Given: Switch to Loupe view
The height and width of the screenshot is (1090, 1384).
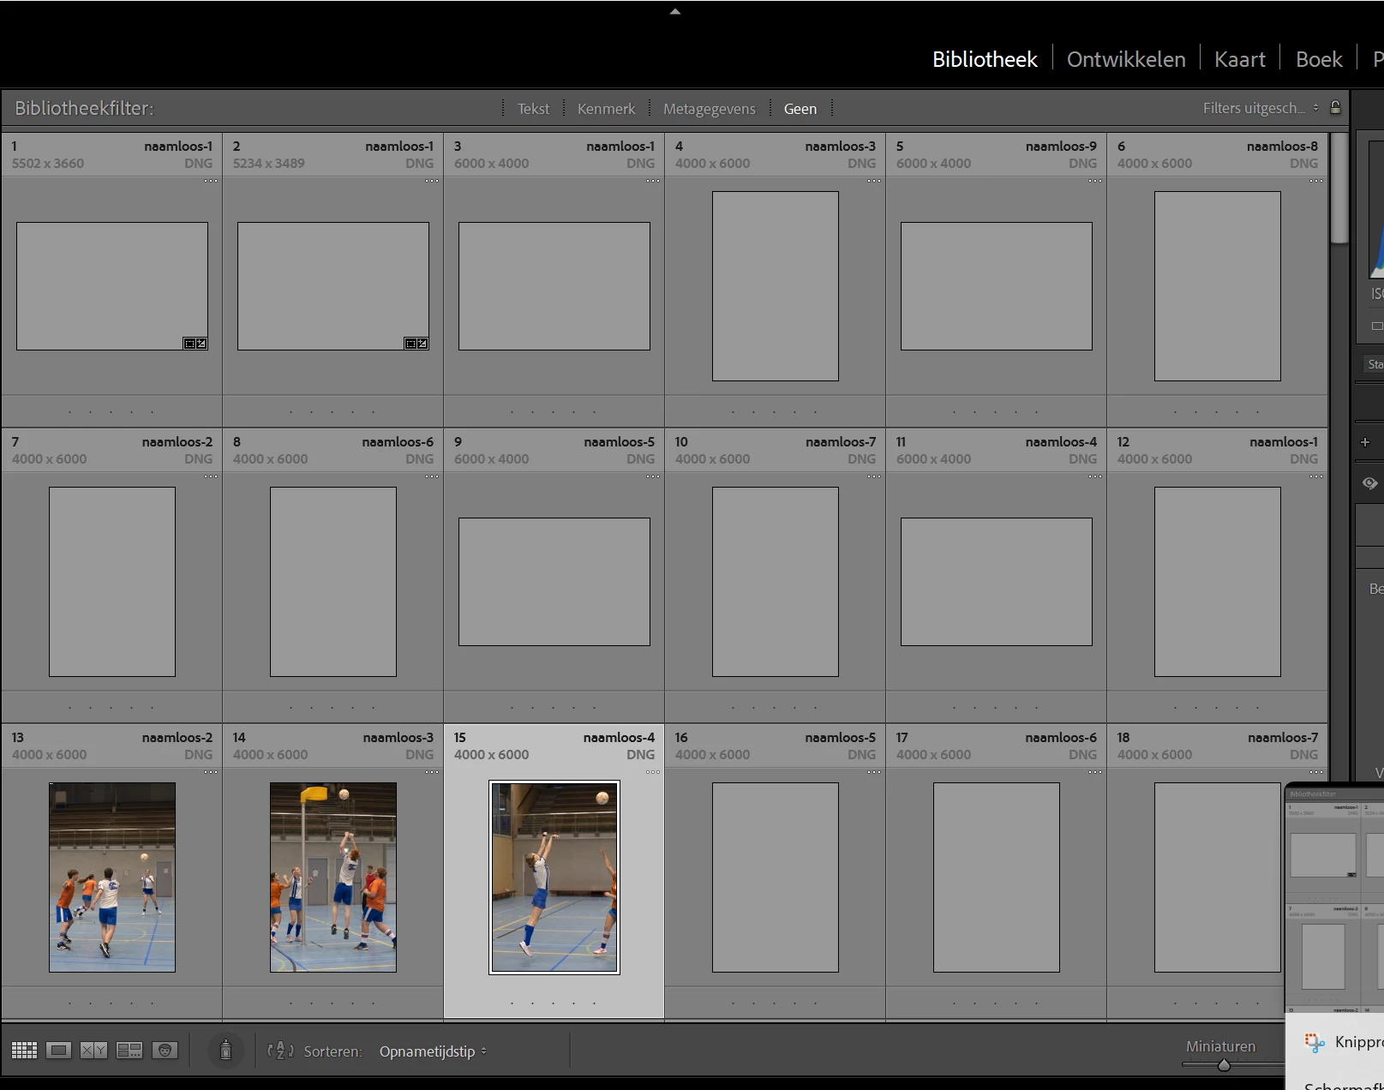Looking at the screenshot, I should 58,1050.
